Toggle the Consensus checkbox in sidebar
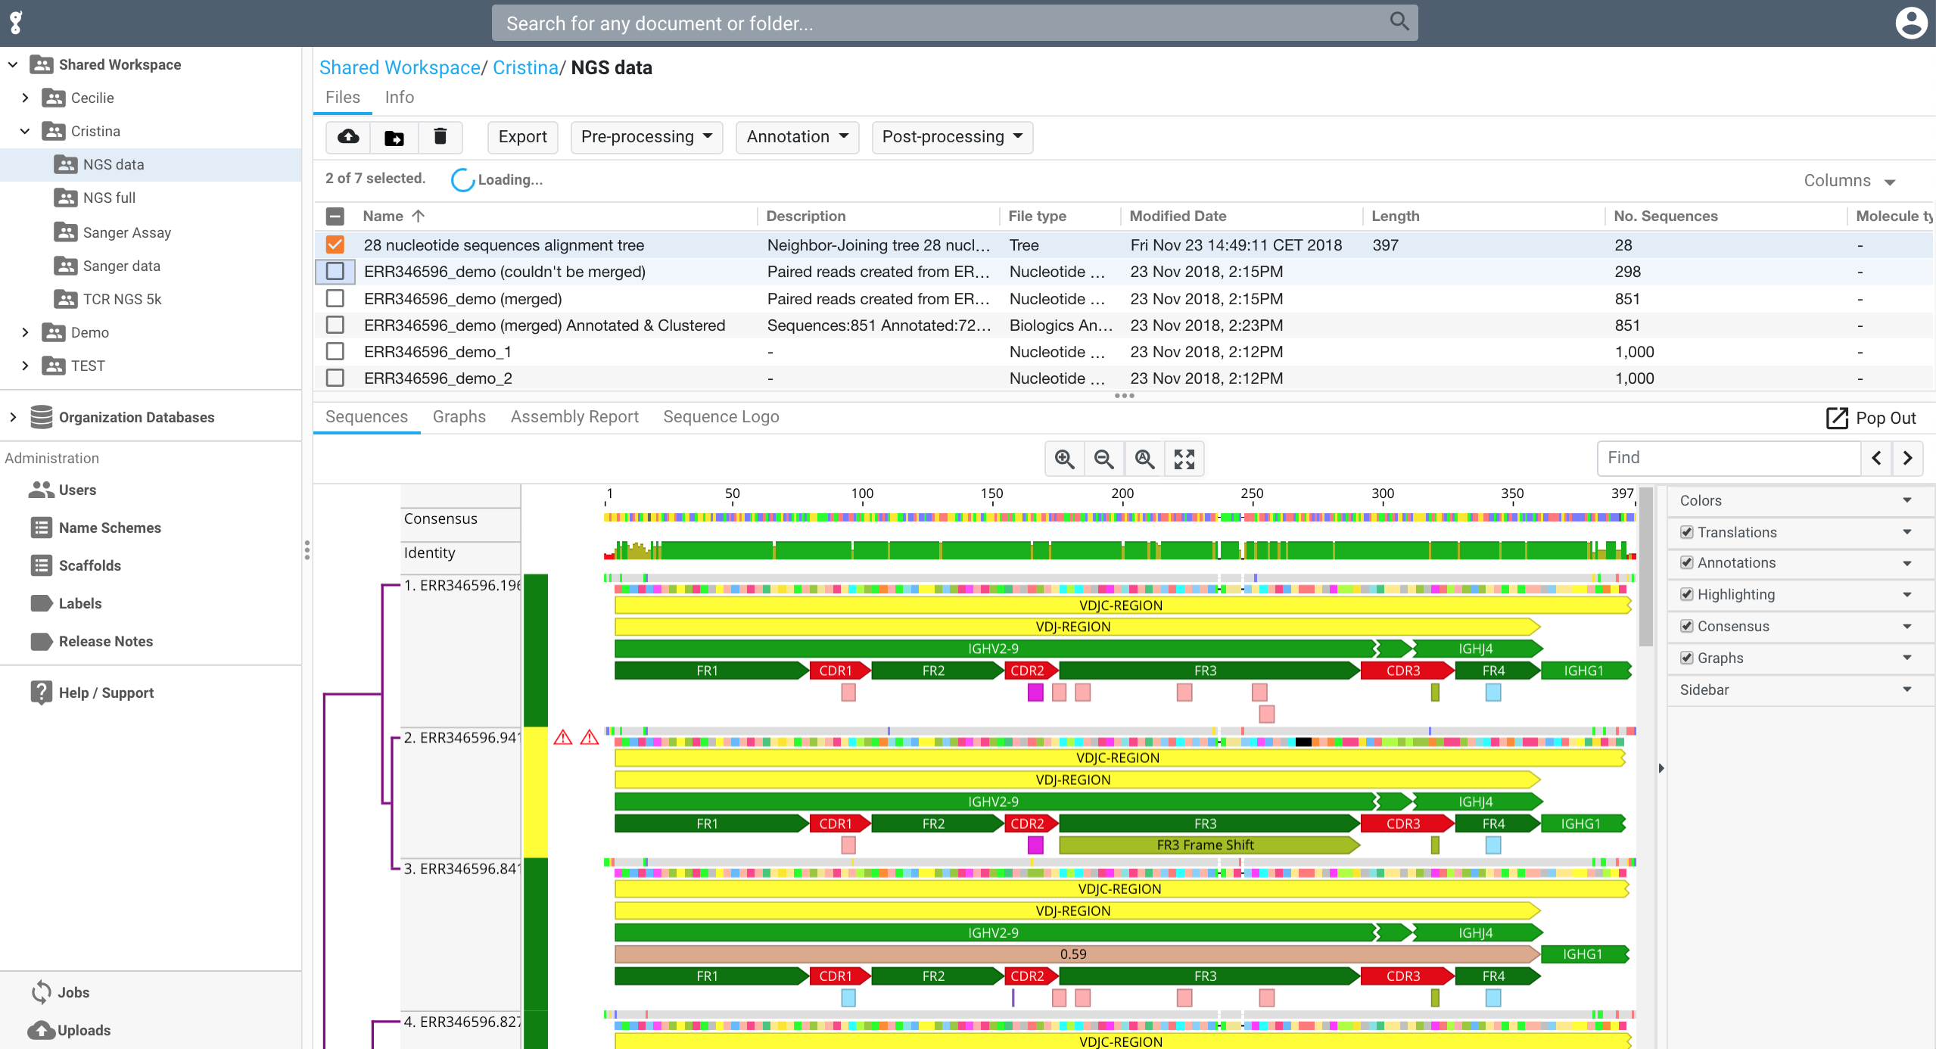Viewport: 1936px width, 1049px height. (1687, 625)
